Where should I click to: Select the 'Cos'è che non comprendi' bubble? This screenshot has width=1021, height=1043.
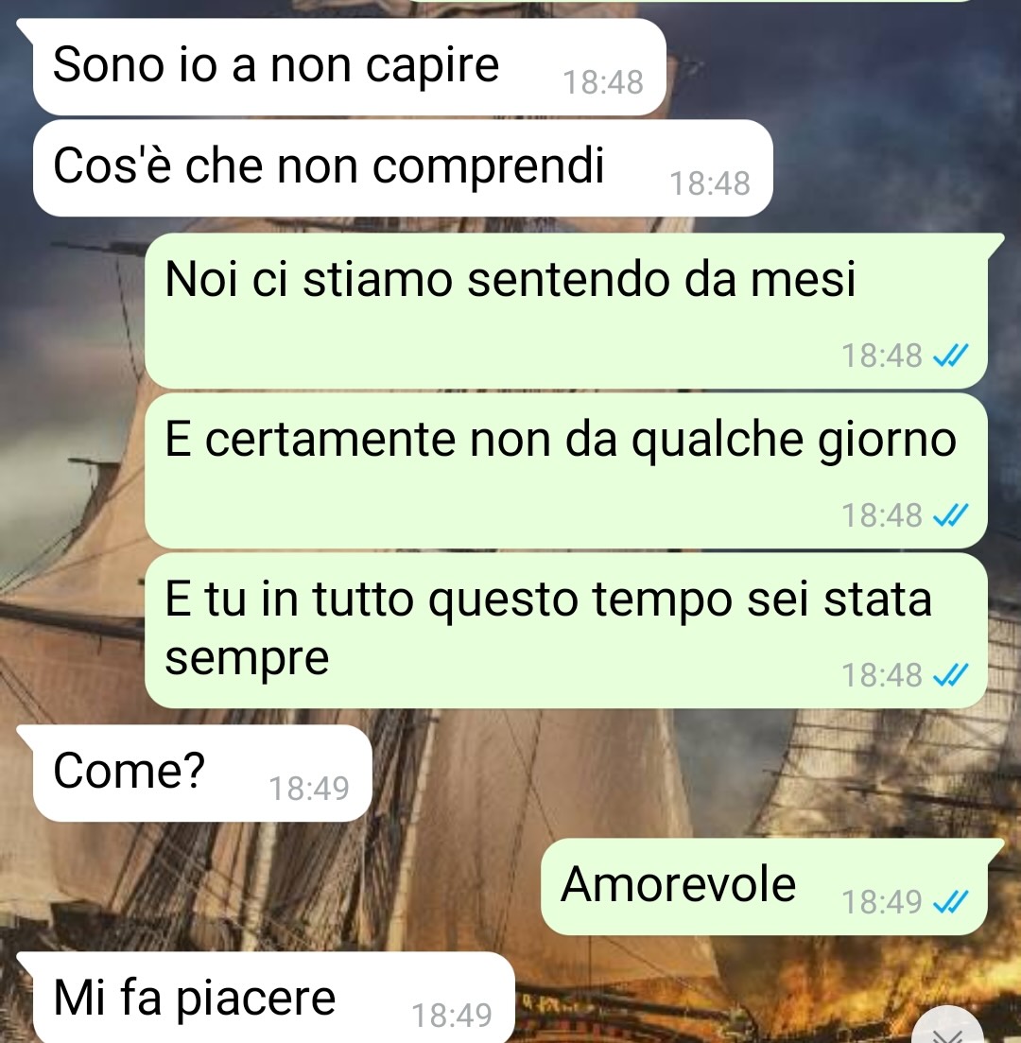(403, 167)
